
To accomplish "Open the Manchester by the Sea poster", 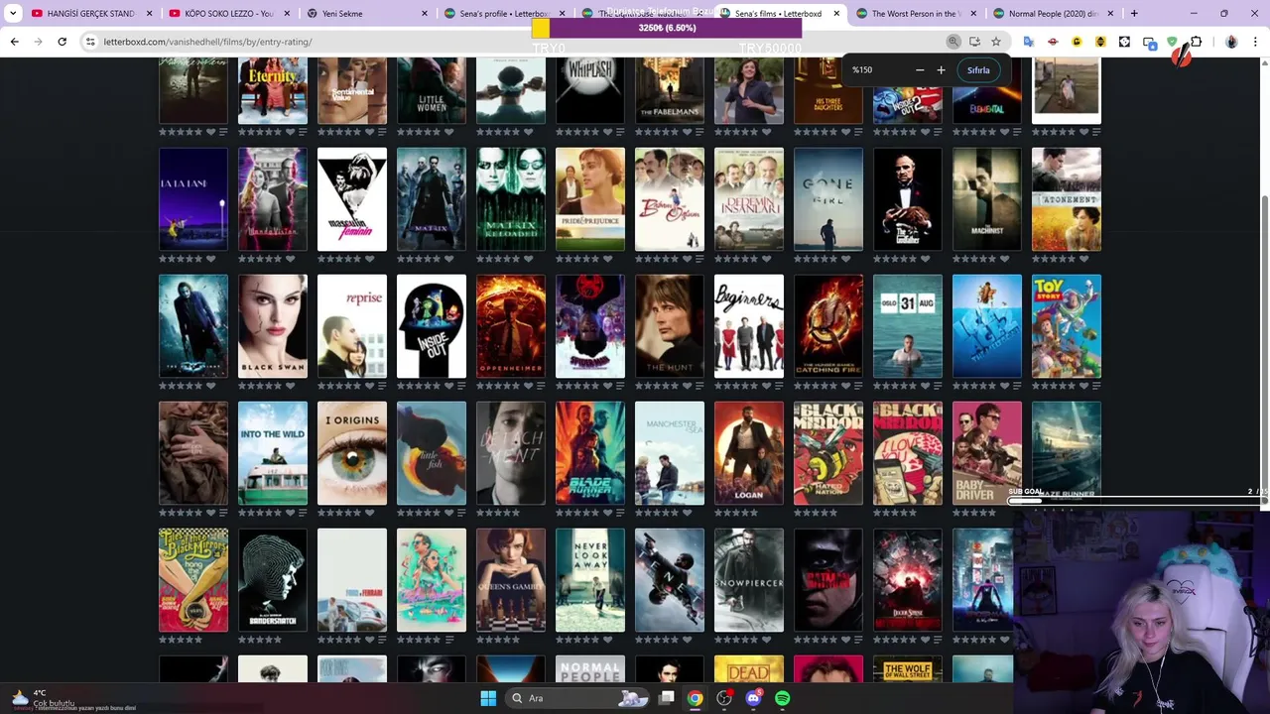I will (670, 453).
